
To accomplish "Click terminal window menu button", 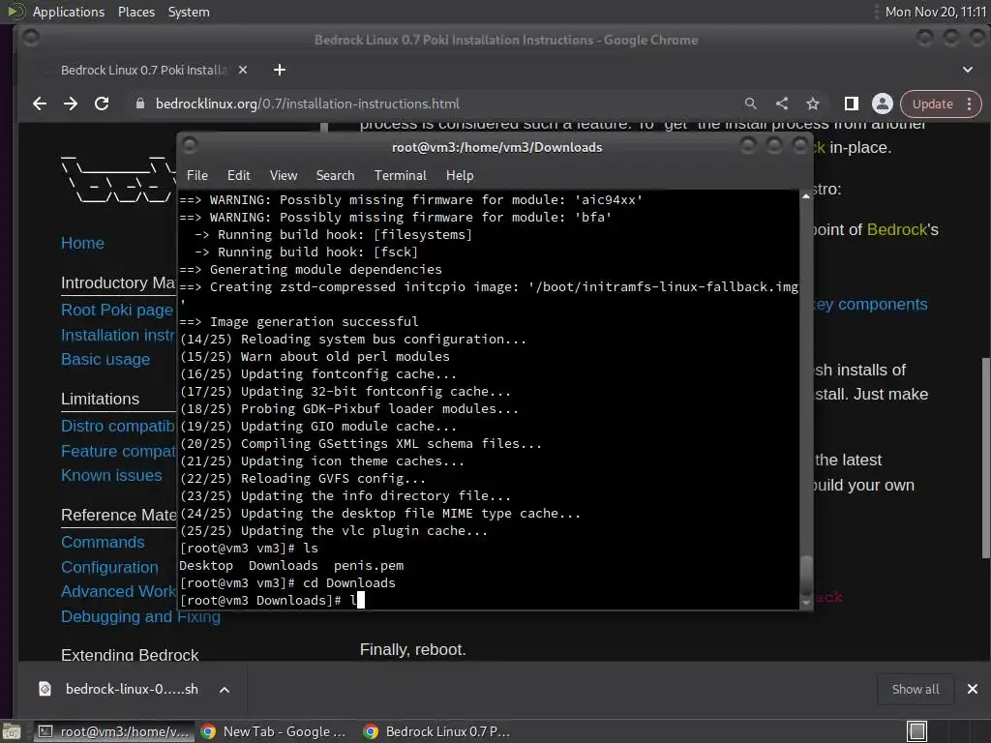I will pos(190,146).
